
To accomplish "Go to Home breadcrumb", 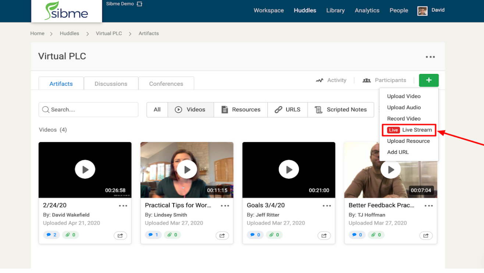I will pos(37,33).
